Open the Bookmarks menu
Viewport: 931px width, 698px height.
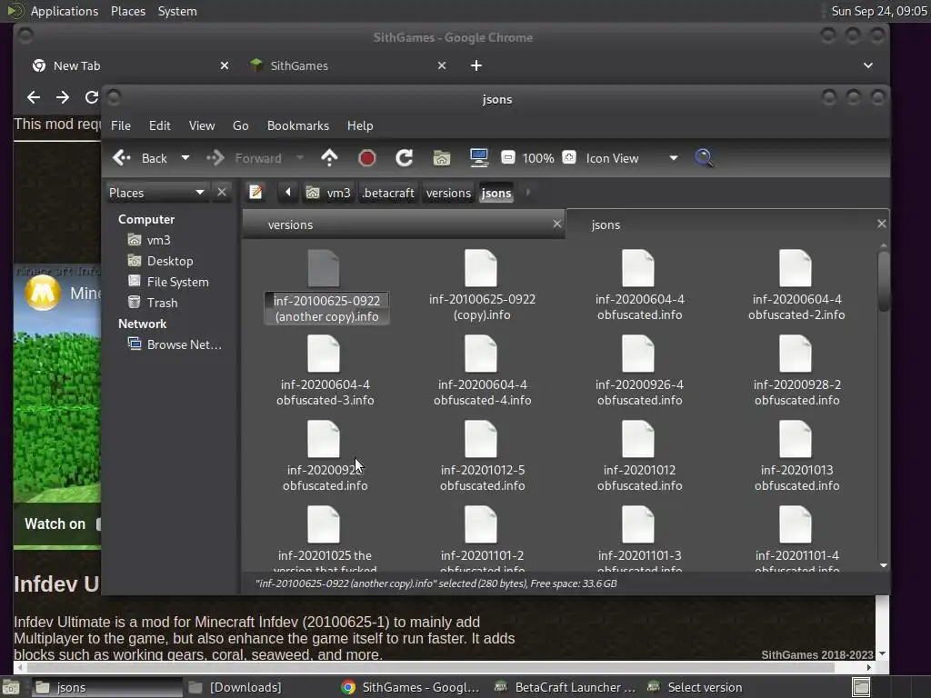298,125
